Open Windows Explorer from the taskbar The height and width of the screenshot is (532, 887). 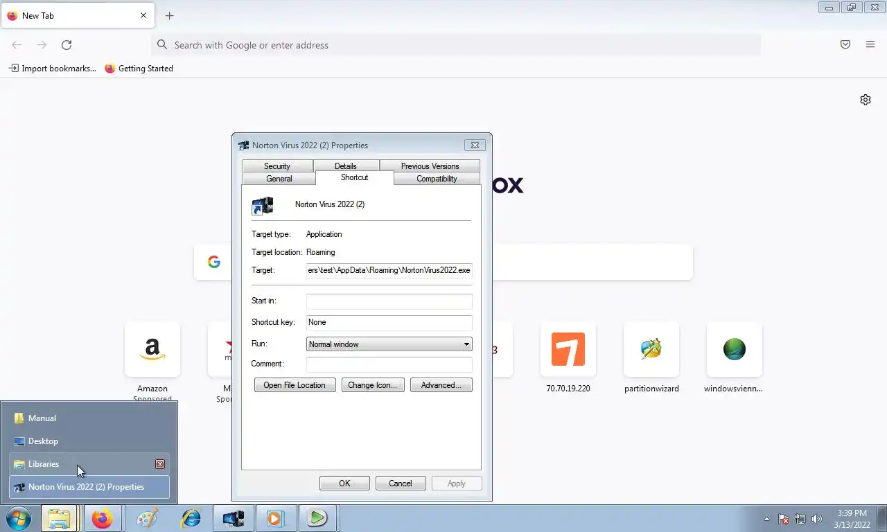(60, 518)
